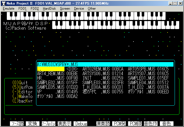Select the backvr option
The width and height of the screenshot is (184, 127).
pyautogui.click(x=22, y=101)
